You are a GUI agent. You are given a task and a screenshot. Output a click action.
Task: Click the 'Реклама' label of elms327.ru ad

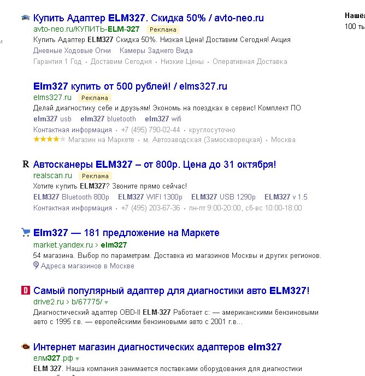(95, 98)
